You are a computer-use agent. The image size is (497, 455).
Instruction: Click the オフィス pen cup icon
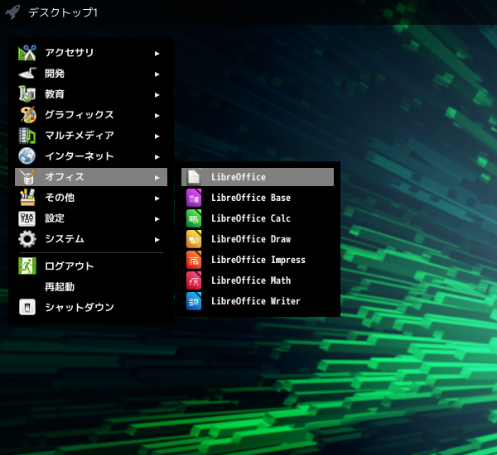pyautogui.click(x=27, y=177)
